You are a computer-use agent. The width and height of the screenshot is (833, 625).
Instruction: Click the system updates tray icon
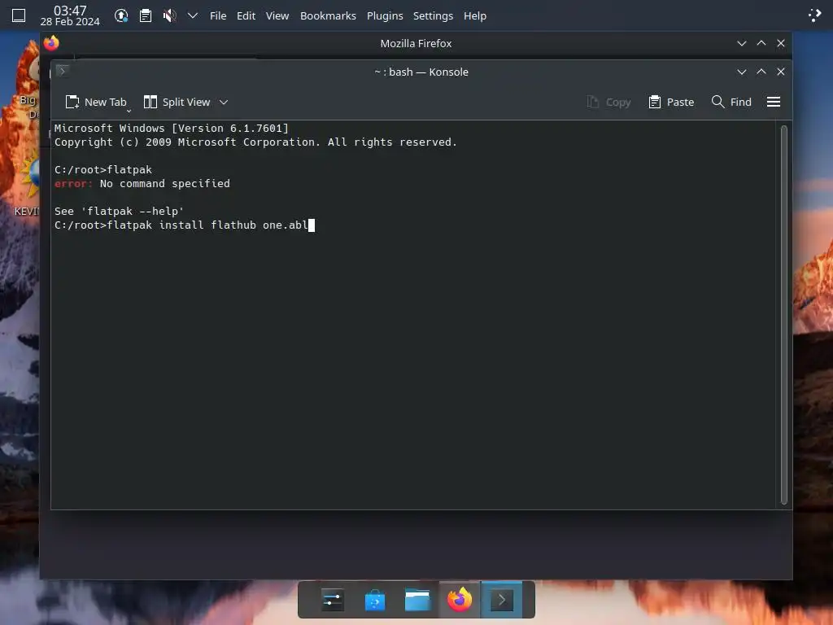click(x=121, y=16)
